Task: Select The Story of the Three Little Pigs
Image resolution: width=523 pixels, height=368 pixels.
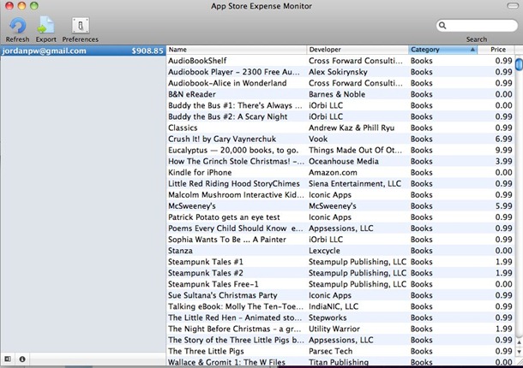Action: click(x=340, y=340)
